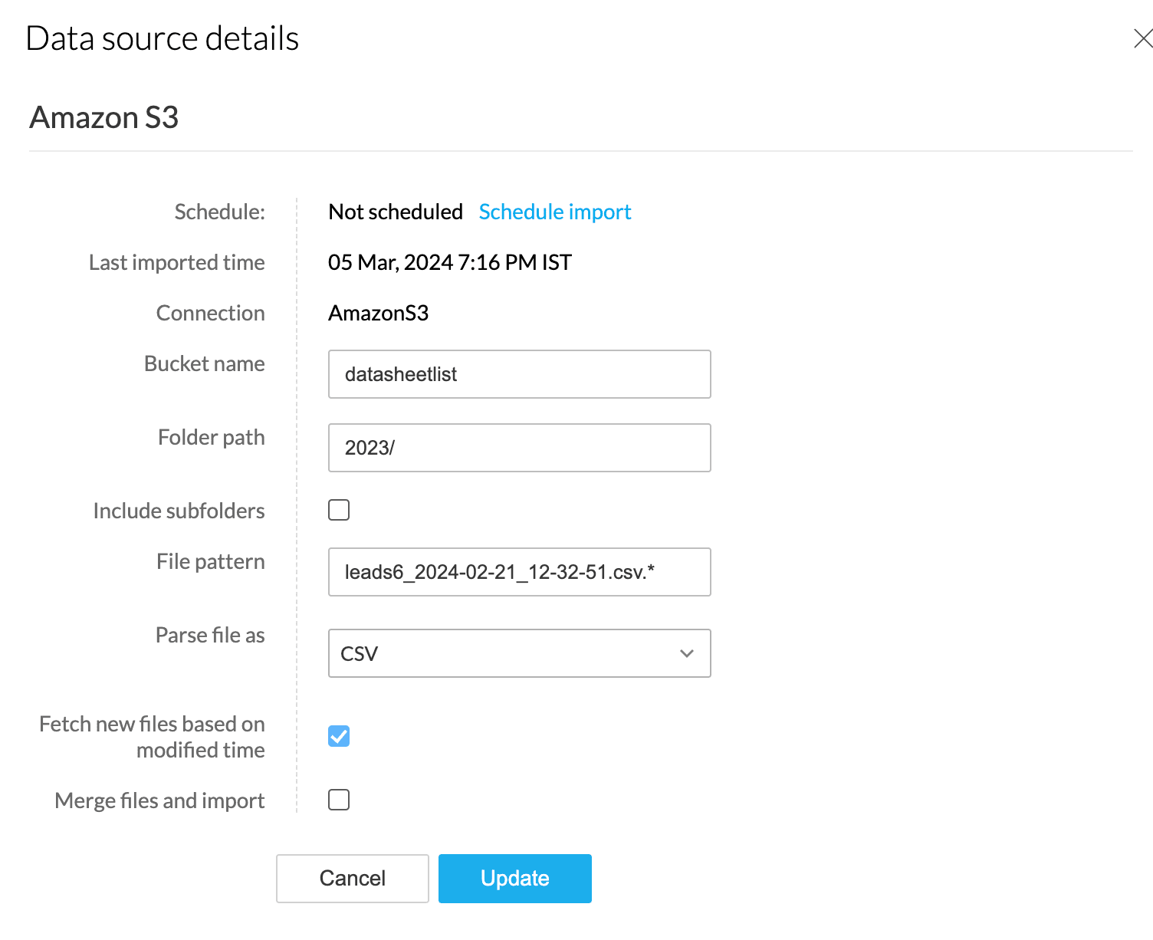Viewport: 1153px width, 940px height.
Task: Click the Amazon S3 section heading
Action: point(104,117)
